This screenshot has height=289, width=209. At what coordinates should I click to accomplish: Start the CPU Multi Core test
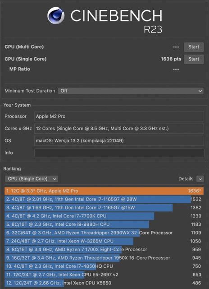(194, 47)
